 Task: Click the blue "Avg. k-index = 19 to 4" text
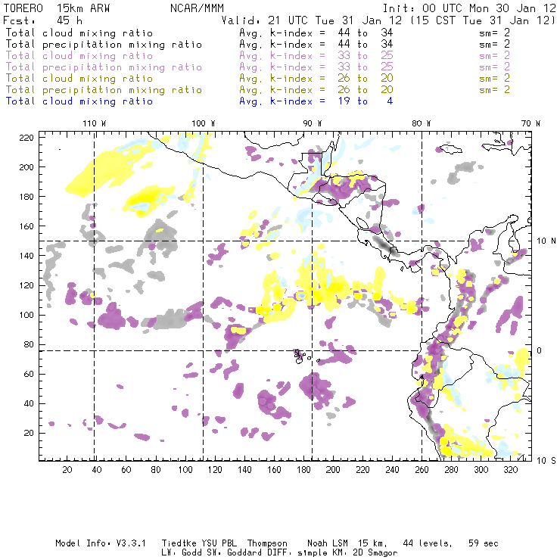316,101
